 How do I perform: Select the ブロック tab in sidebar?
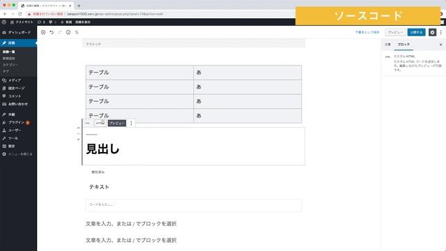(x=403, y=45)
